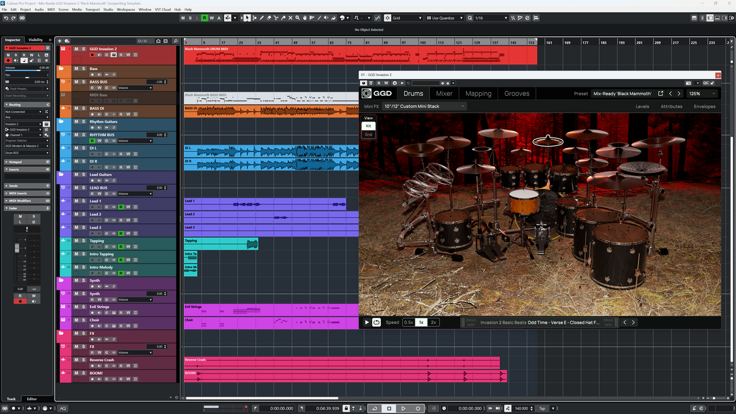736x414 pixels.
Task: Select the Mute X tool
Action: pos(290,18)
